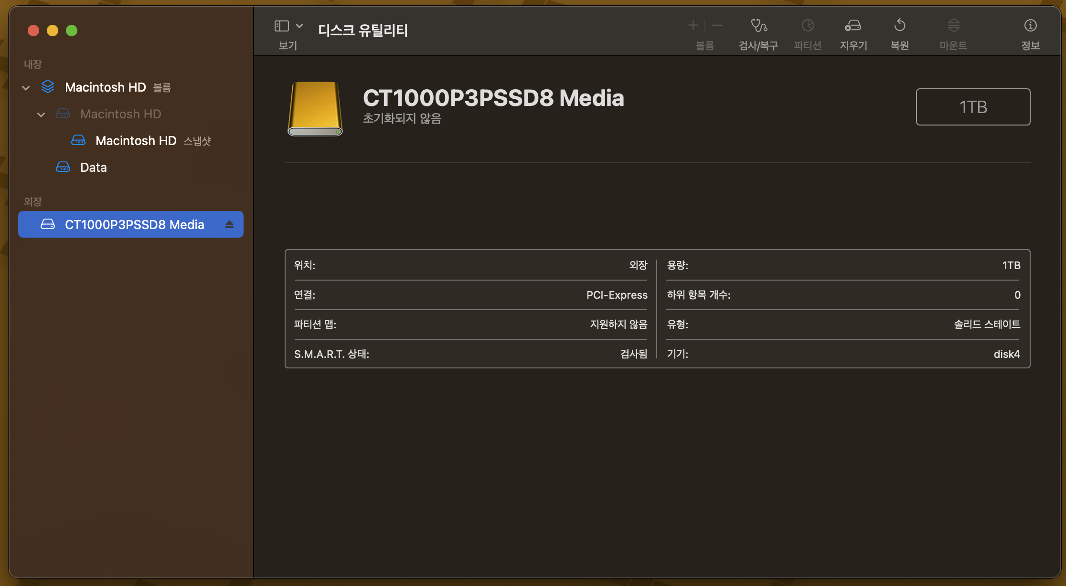Click the Partition (파티션) pie icon
The image size is (1066, 586).
(x=808, y=25)
